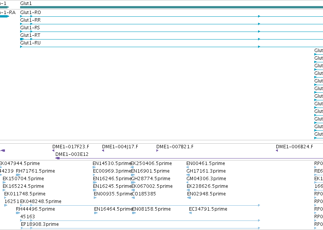Open the EN16245.5prime label
Viewport: 323px width, 230px height.
112,187
